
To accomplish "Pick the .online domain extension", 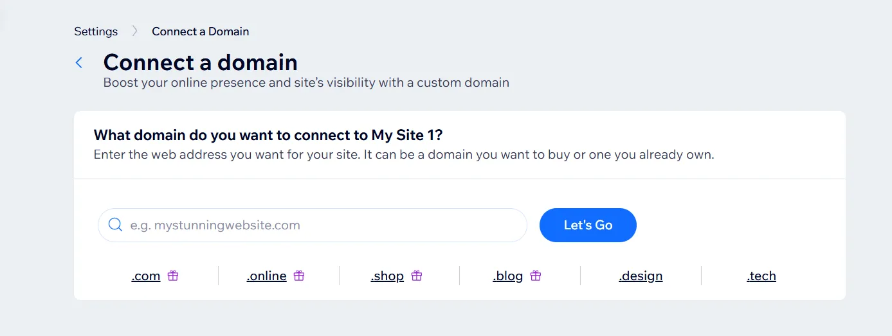I will [266, 276].
